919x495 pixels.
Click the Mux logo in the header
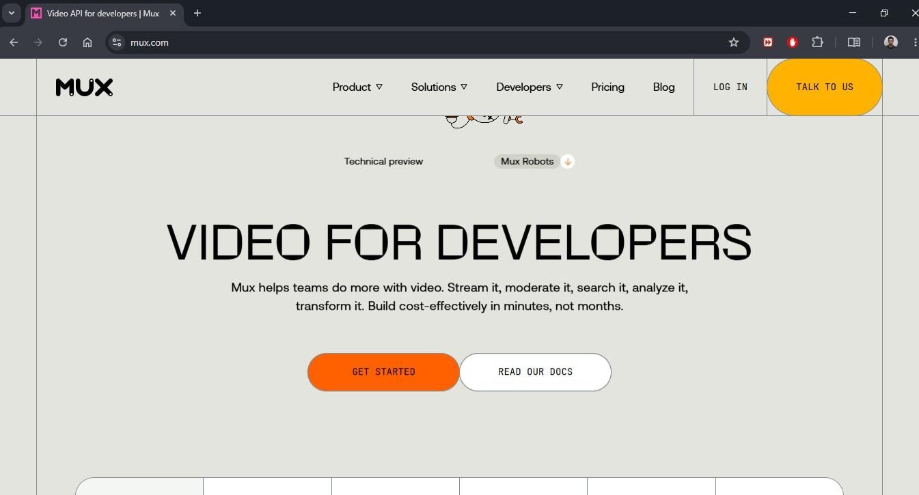coord(84,87)
